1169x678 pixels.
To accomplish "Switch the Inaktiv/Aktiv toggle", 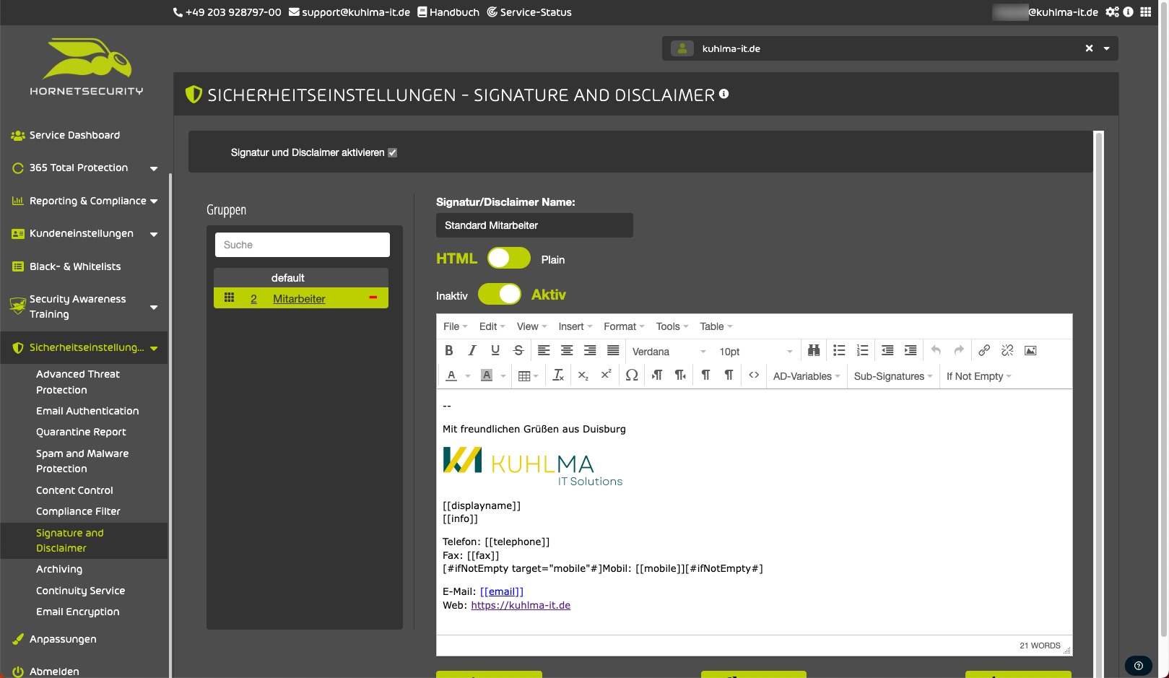I will point(499,294).
